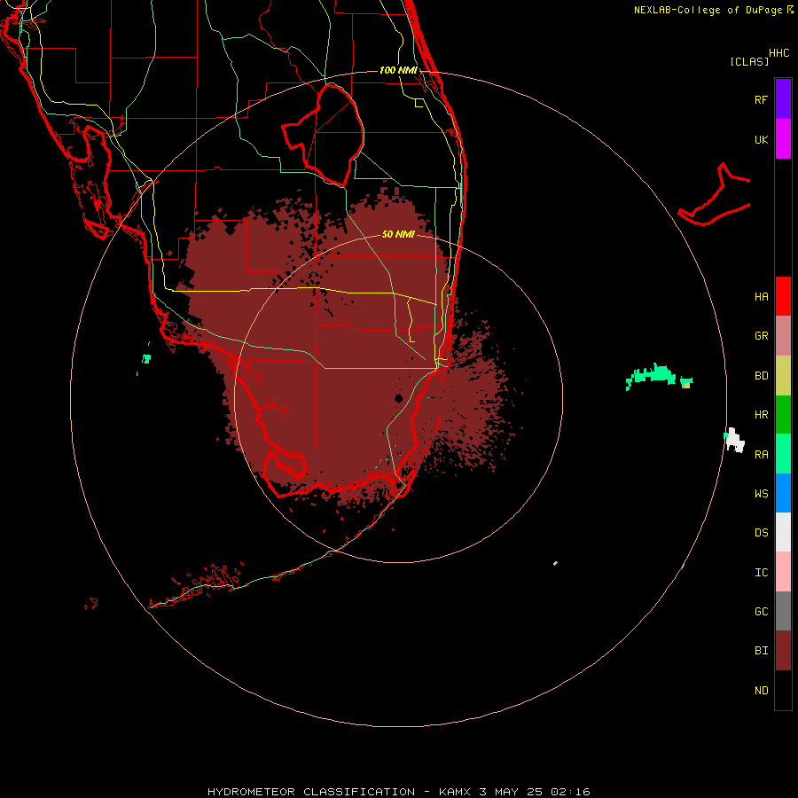798x798 pixels.
Task: Click the ND legend label
Action: click(x=761, y=691)
